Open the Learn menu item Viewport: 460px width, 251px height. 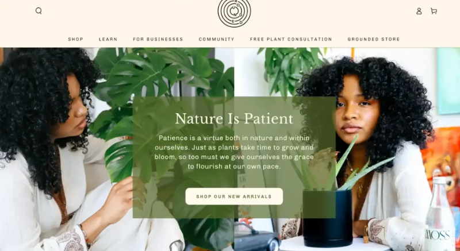[108, 39]
